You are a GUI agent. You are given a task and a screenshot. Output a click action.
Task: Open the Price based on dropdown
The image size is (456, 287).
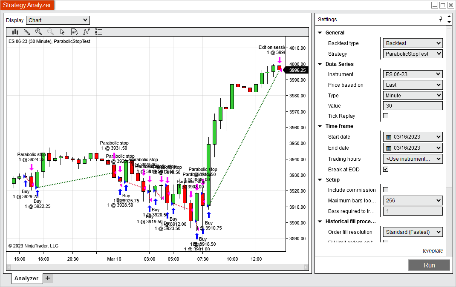click(413, 85)
